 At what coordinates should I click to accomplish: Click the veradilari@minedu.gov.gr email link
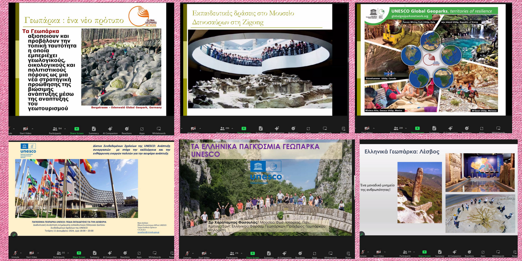148,232
